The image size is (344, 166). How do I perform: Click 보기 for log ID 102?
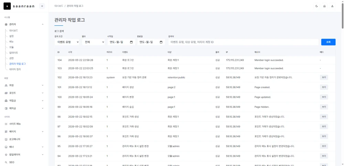pos(324,78)
